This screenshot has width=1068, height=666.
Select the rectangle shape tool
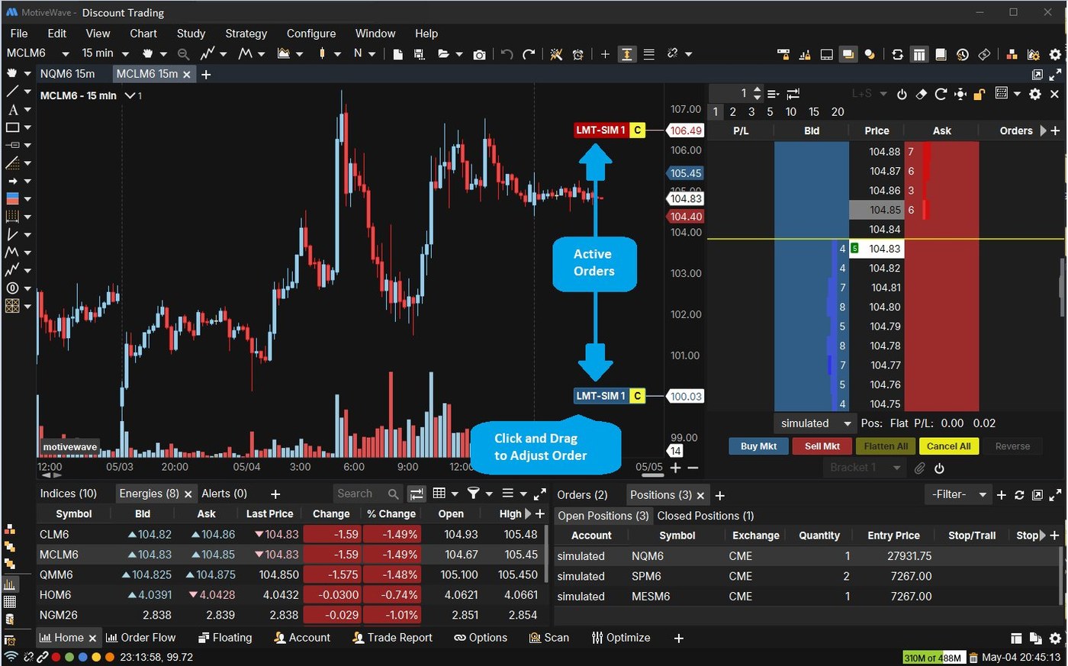click(x=13, y=127)
